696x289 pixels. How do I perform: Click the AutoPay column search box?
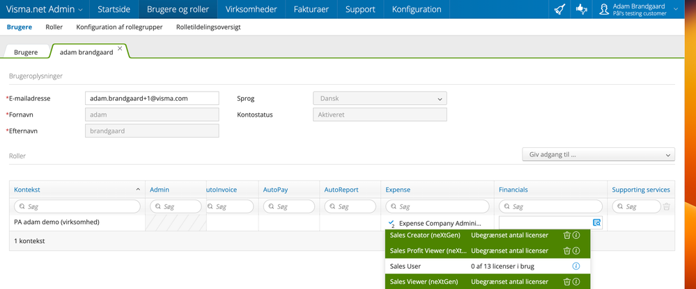[x=289, y=206]
